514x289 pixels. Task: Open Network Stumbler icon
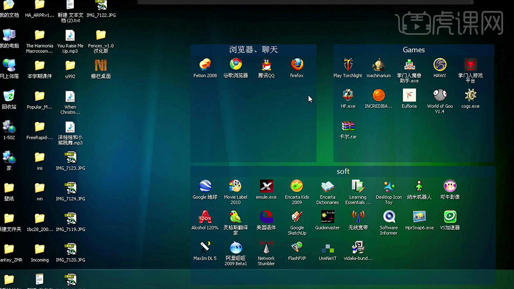coord(266,247)
